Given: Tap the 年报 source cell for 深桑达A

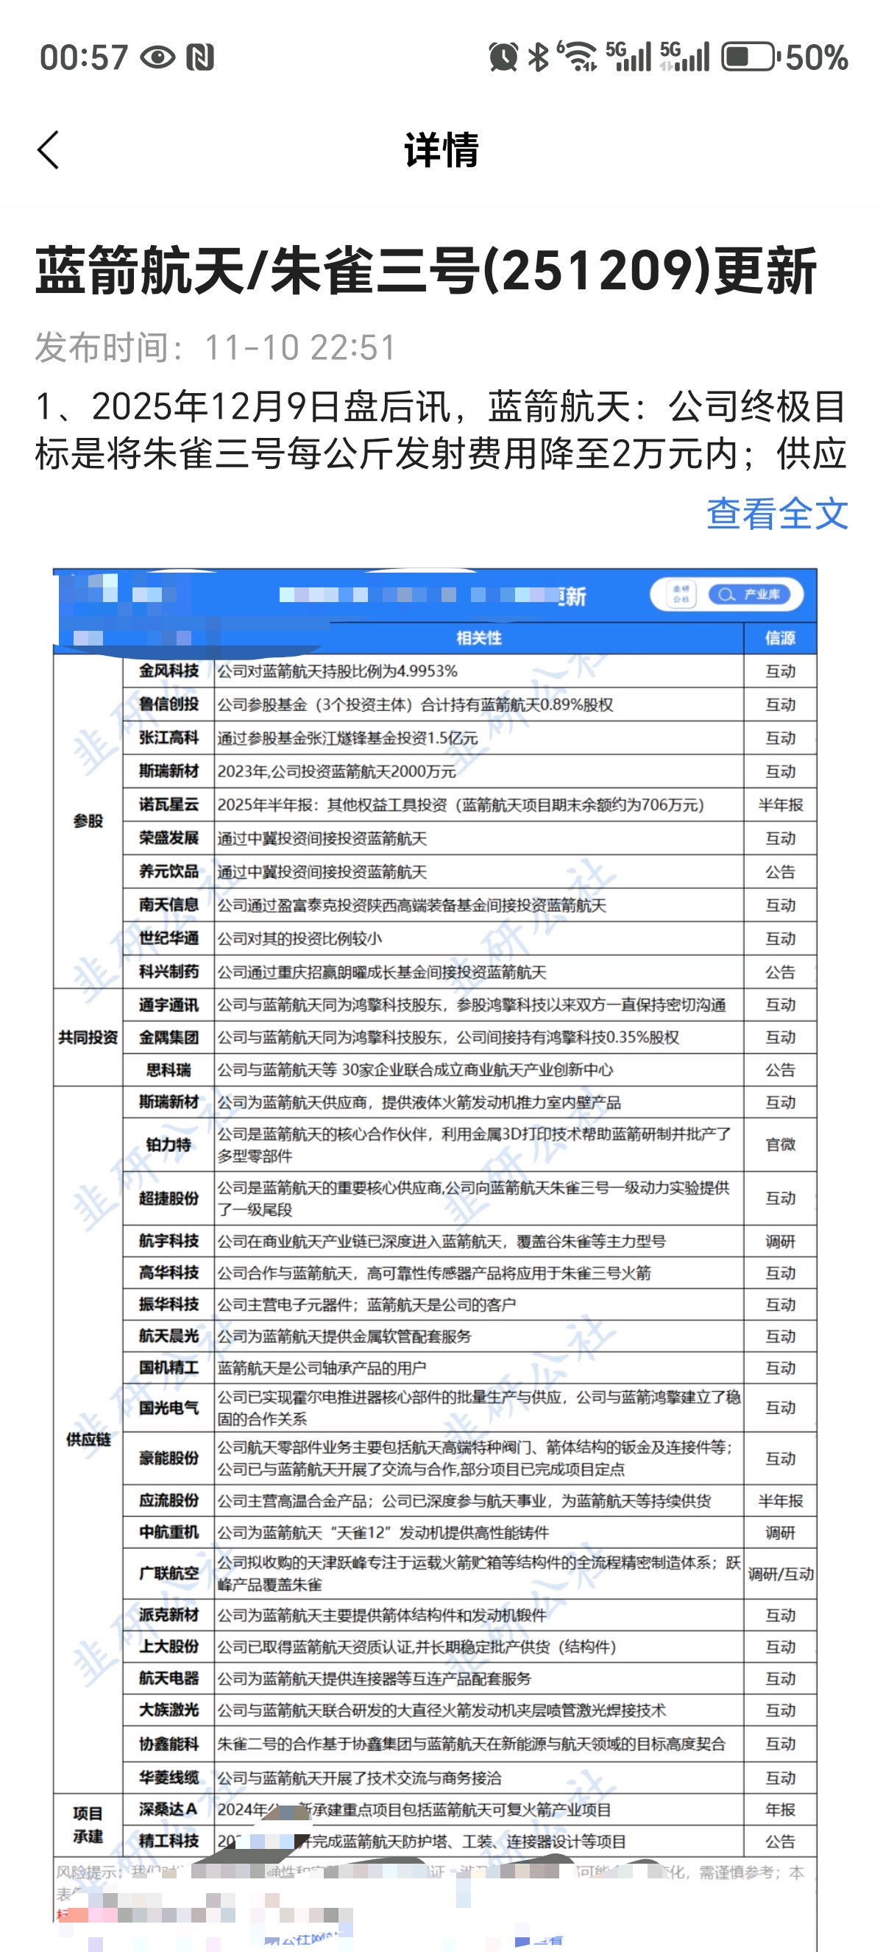Looking at the screenshot, I should pyautogui.click(x=780, y=1808).
